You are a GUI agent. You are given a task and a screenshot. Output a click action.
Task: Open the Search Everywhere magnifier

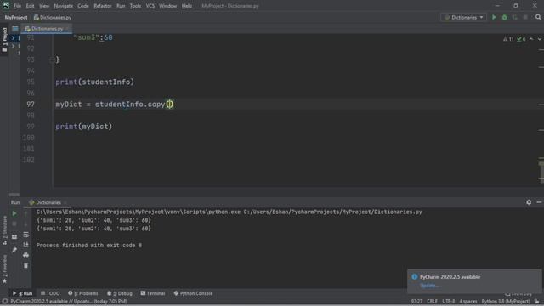(x=538, y=17)
